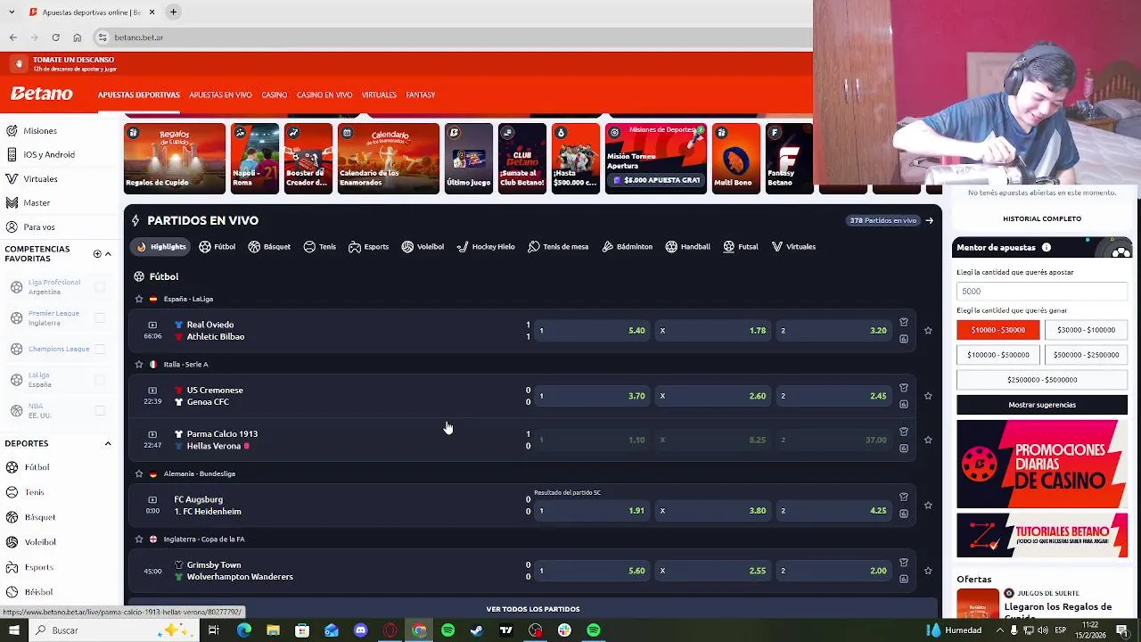Favorite España - LaLiga league star
This screenshot has height=642, width=1141.
pos(138,300)
